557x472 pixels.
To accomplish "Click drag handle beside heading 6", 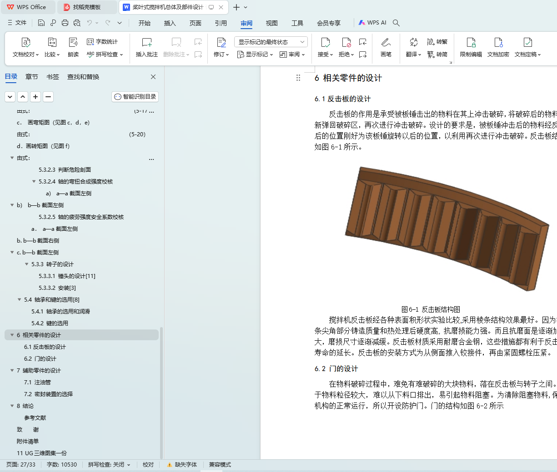I will tap(298, 78).
